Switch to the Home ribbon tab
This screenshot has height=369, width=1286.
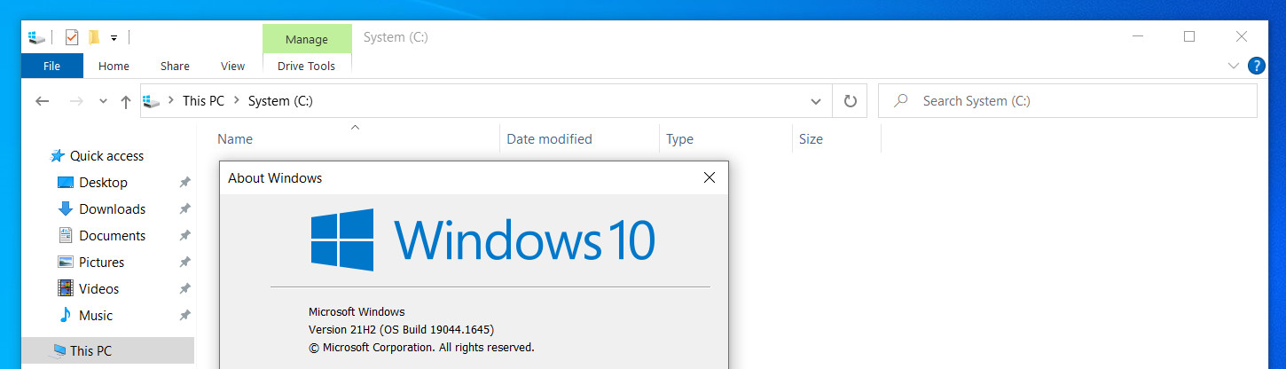(x=114, y=66)
